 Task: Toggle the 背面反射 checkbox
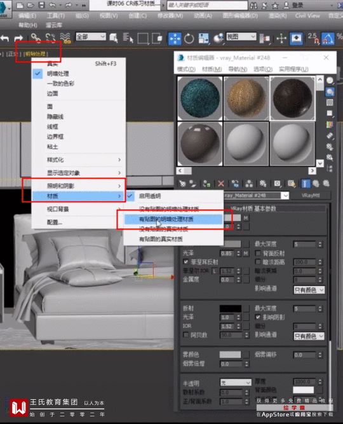click(258, 253)
